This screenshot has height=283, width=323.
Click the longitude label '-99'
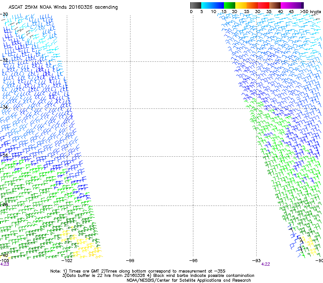click(130, 261)
